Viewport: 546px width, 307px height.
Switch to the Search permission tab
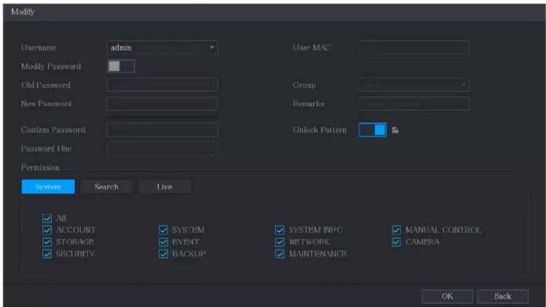(x=106, y=187)
